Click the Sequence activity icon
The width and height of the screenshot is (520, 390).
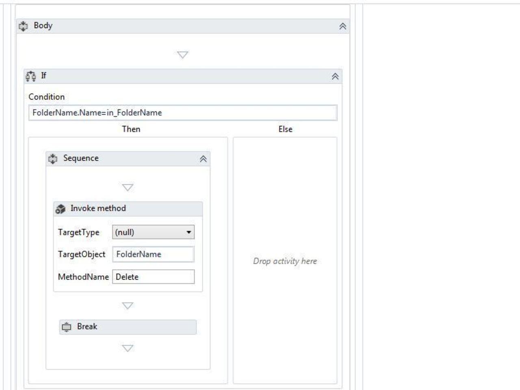[53, 158]
